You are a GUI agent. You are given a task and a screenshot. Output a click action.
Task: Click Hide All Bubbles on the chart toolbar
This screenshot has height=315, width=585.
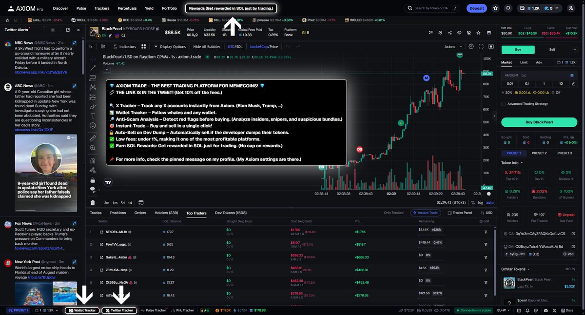coord(207,47)
